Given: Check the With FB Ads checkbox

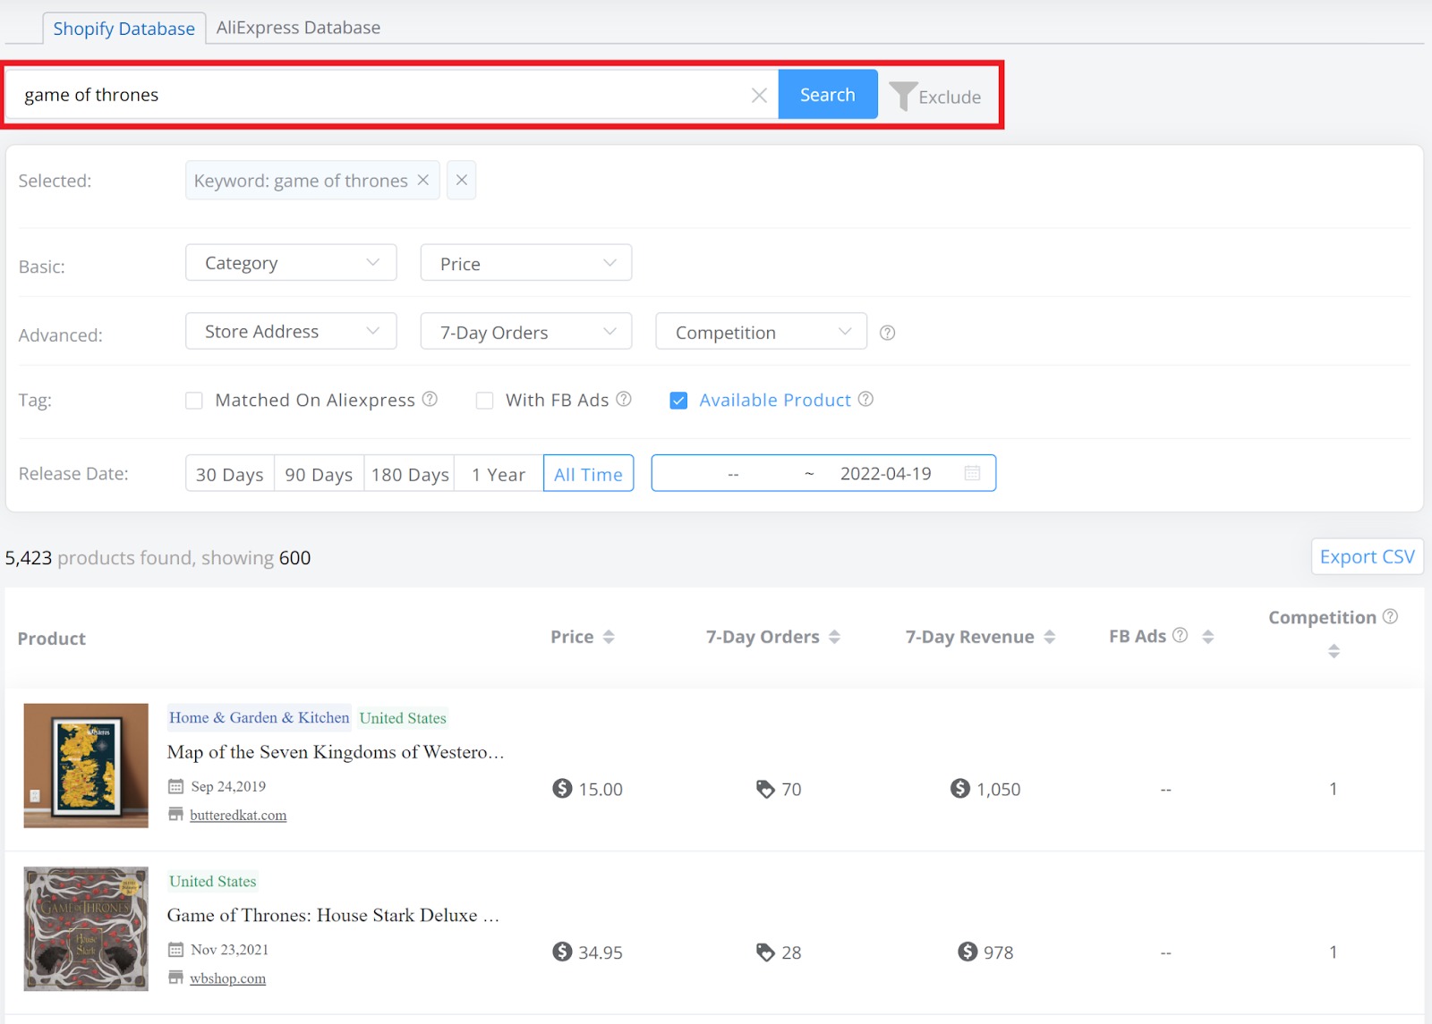Looking at the screenshot, I should (x=484, y=400).
